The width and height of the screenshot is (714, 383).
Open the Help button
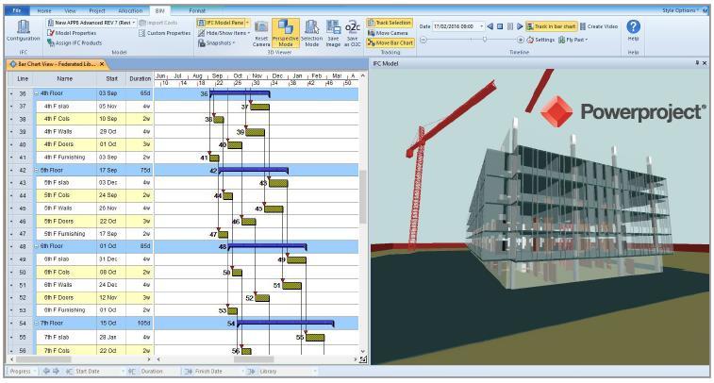(x=633, y=30)
